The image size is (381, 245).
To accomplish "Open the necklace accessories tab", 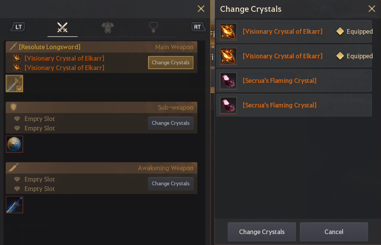I will (153, 27).
